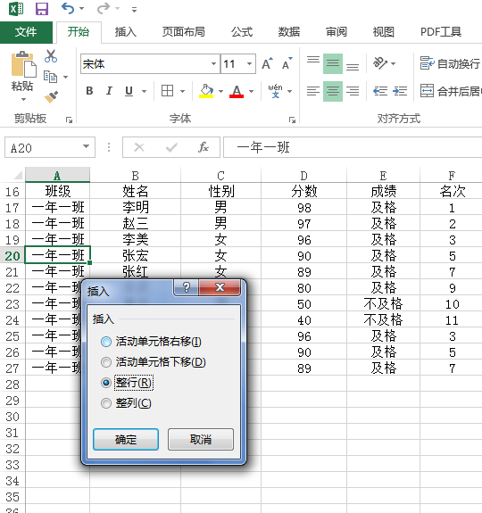Select 整列(C) entire column option
482x513 pixels.
(x=127, y=403)
